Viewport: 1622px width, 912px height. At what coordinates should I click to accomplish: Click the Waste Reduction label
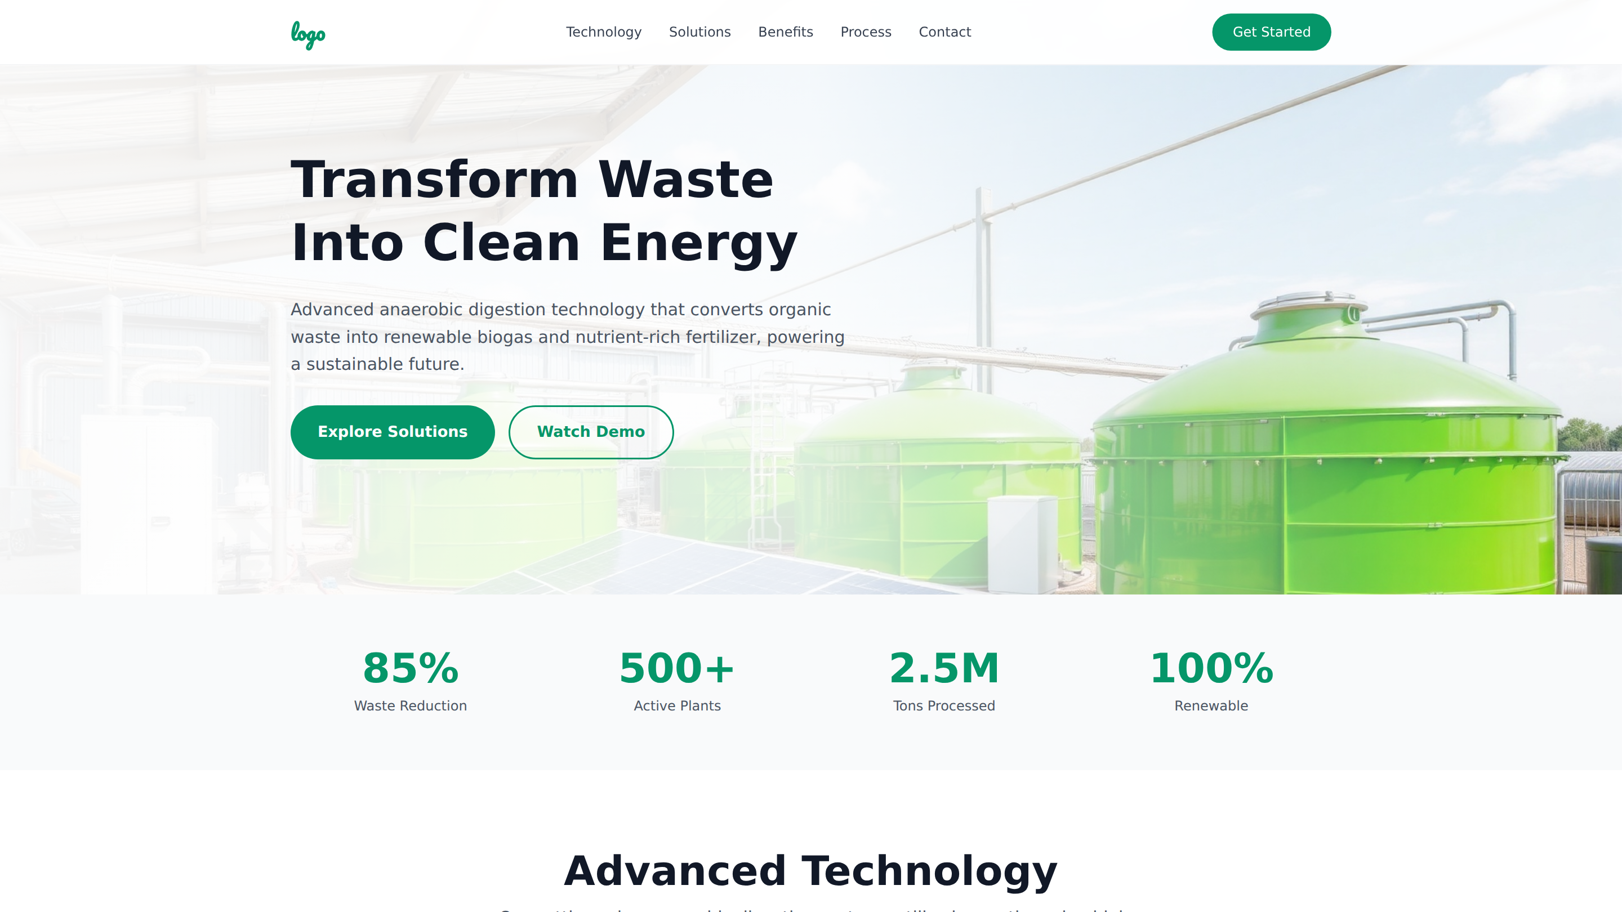pos(411,705)
